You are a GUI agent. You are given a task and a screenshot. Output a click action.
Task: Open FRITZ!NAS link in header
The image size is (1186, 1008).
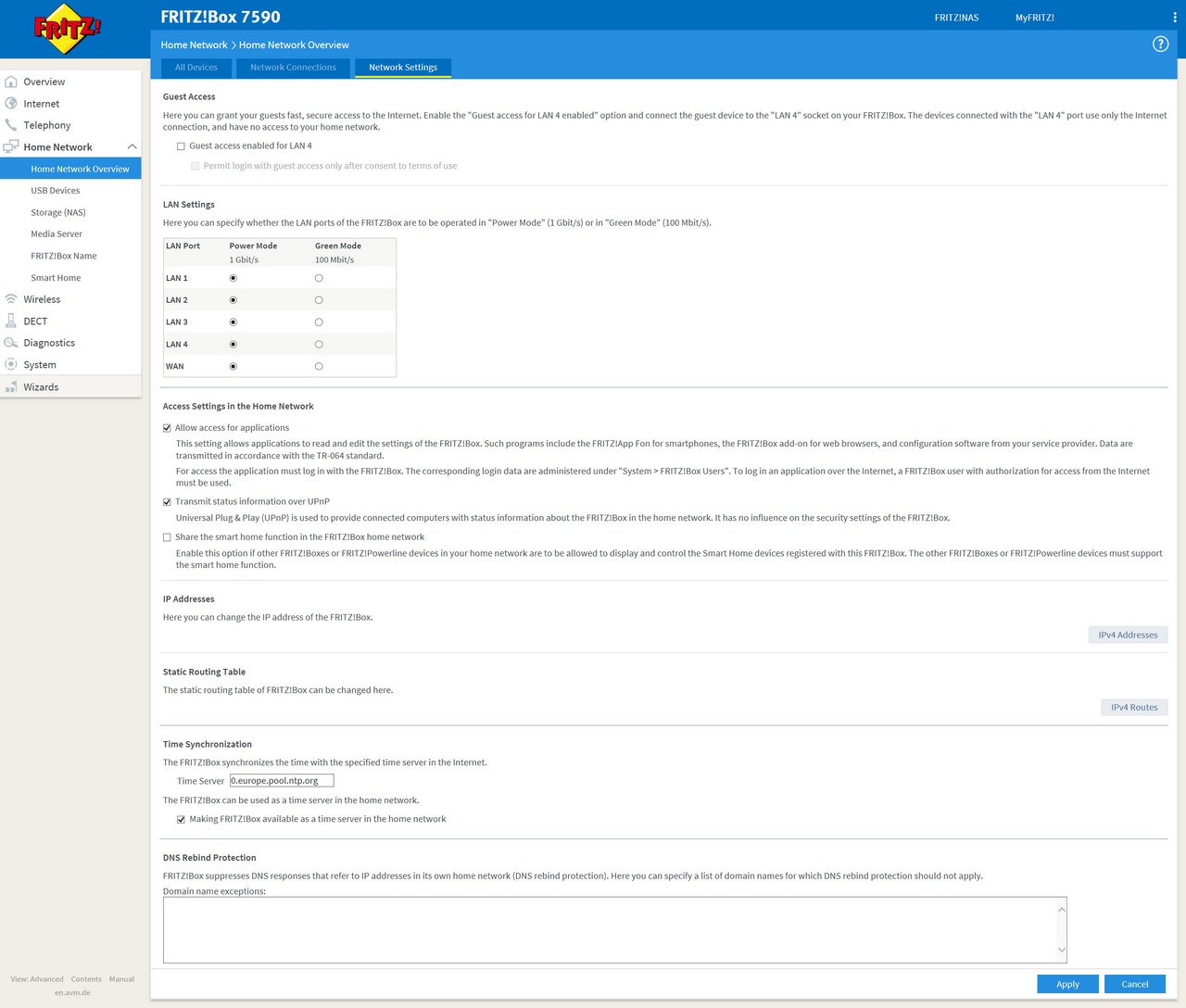pos(956,18)
